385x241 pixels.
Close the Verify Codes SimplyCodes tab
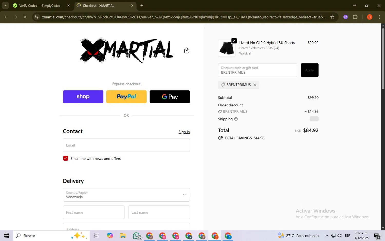click(x=69, y=5)
